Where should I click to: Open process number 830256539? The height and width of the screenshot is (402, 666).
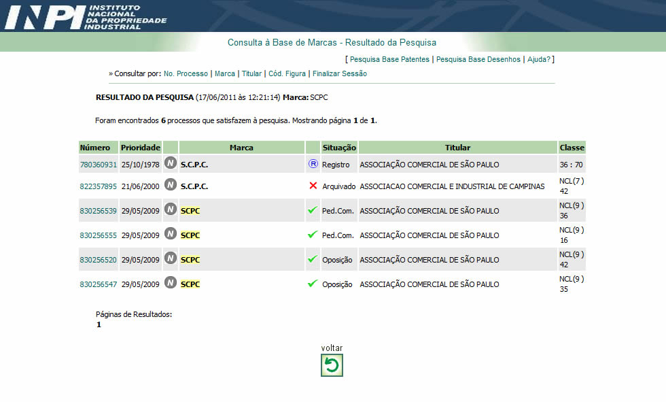click(x=99, y=211)
